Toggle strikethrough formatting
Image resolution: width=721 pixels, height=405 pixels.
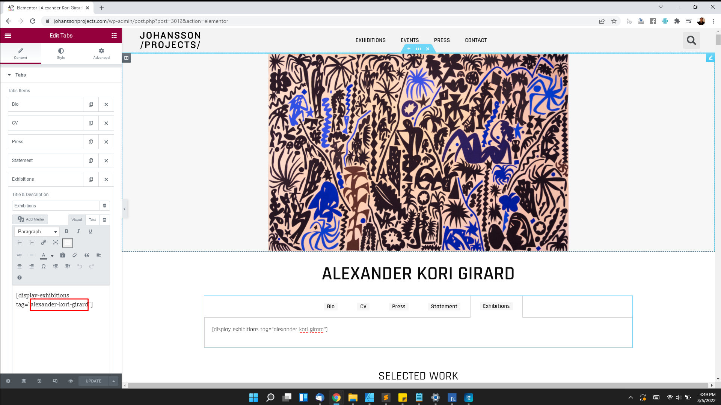pos(20,255)
